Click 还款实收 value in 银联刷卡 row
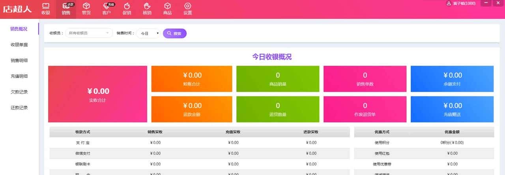The image size is (505, 175). (311, 164)
